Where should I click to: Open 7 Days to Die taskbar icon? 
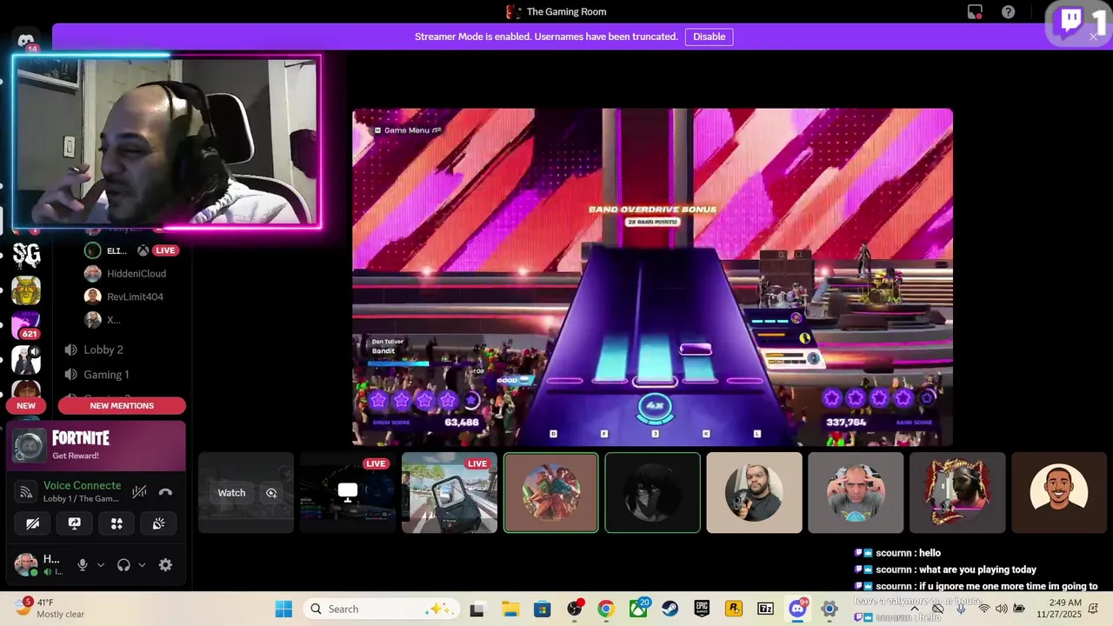pos(766,609)
